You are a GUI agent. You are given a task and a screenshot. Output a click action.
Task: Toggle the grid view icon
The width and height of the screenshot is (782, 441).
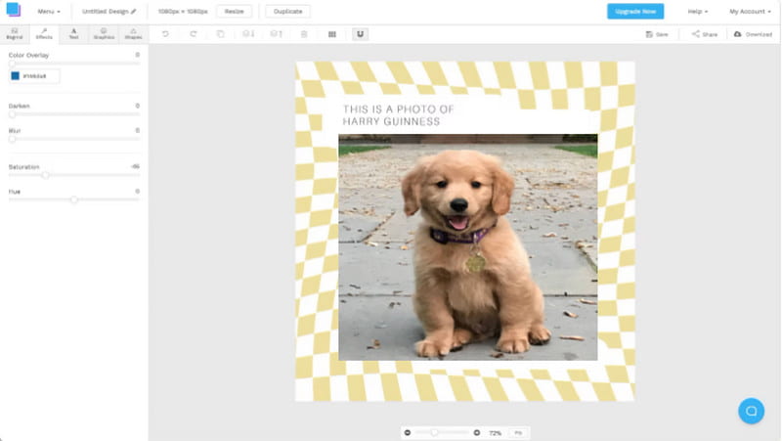tap(332, 34)
